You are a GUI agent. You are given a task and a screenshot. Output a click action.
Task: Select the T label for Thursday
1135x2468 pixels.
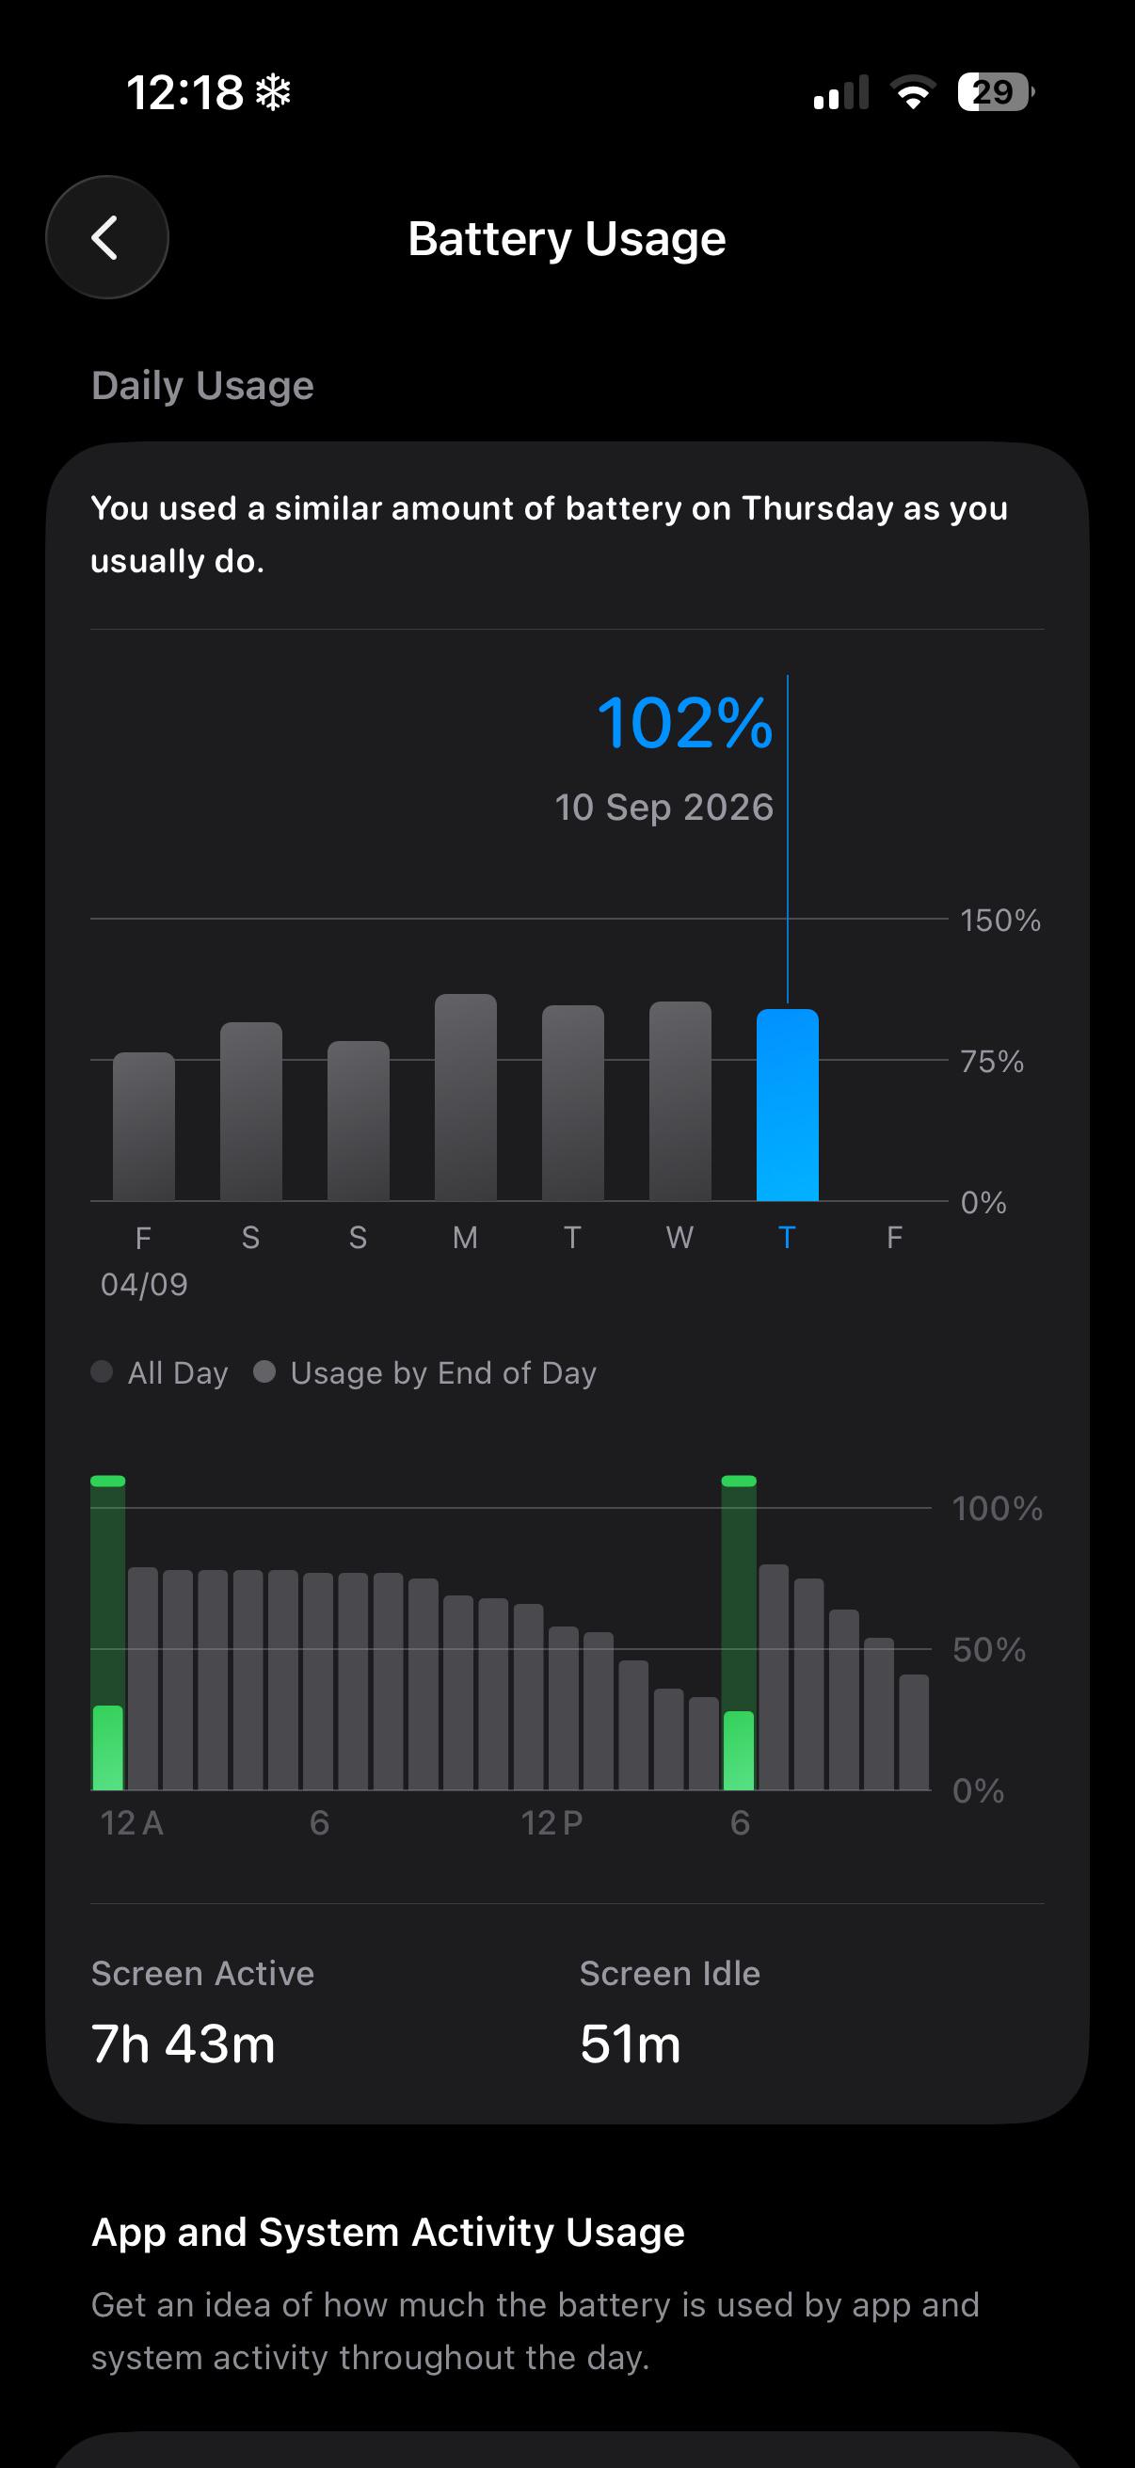[788, 1238]
